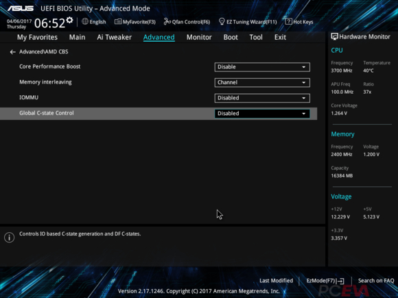
Task: Click the 5.123 V reading
Action: (371, 216)
